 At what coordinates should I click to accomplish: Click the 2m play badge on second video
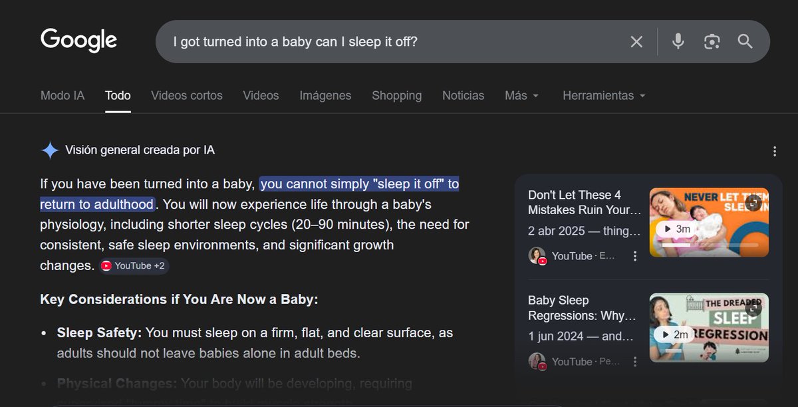[674, 335]
